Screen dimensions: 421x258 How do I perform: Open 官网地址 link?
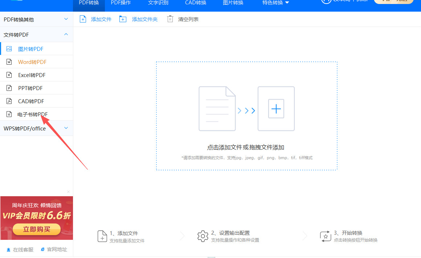point(57,249)
